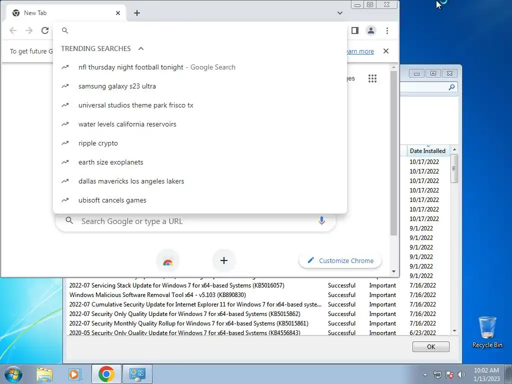Viewport: 512px width, 384px height.
Task: Click Search Google or type a URL box
Action: pos(196,221)
